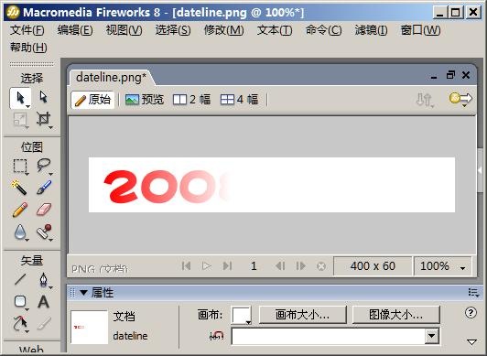
Task: Switch to 4 幅 split view
Action: [x=240, y=100]
